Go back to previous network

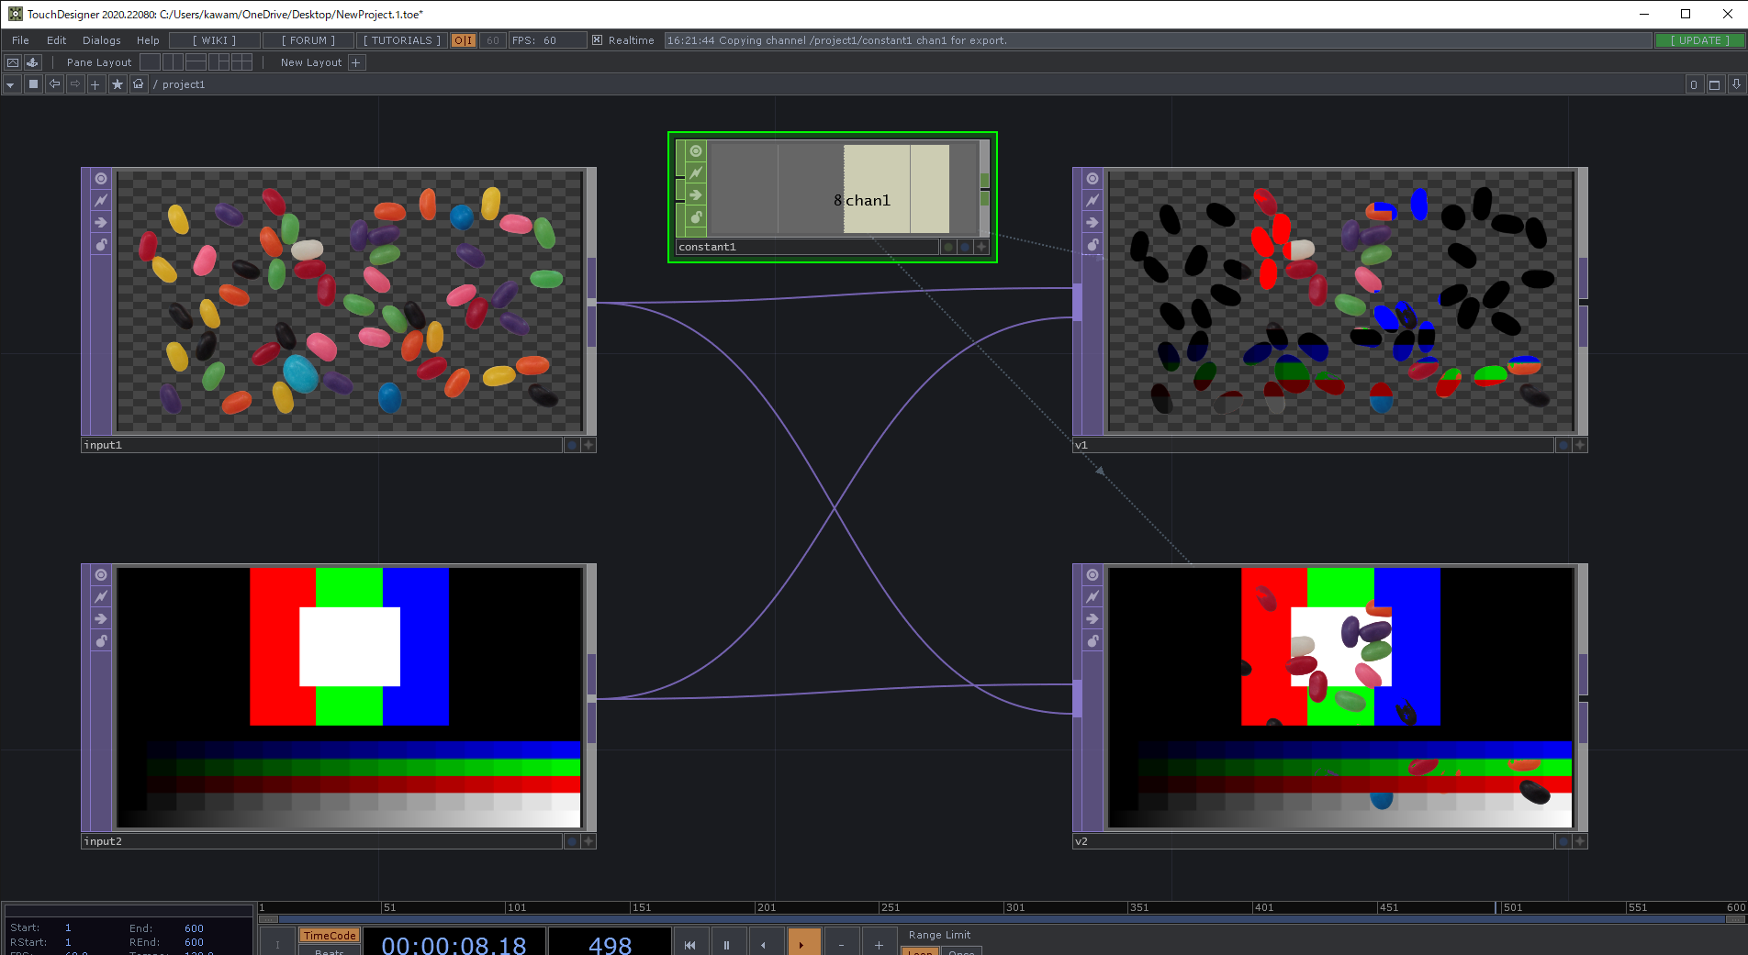pos(55,84)
